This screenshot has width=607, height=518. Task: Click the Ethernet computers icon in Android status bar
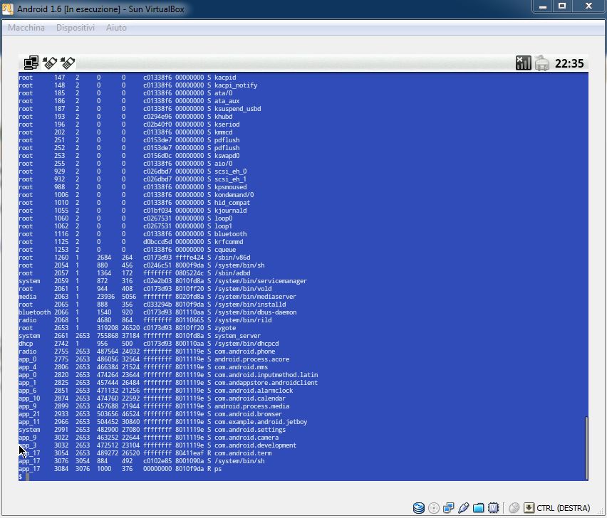[31, 63]
